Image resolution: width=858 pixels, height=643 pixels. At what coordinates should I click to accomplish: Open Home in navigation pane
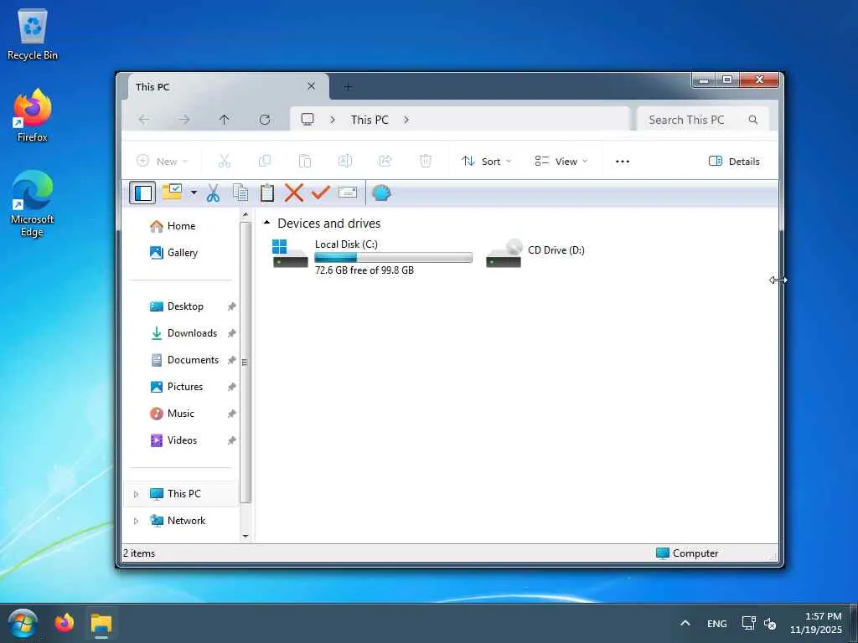(181, 226)
